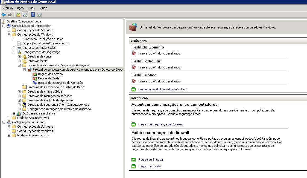Screen dimensions: 307x178
Task: Expand Diretivas de segurança IP node
Action: tap(19, 105)
